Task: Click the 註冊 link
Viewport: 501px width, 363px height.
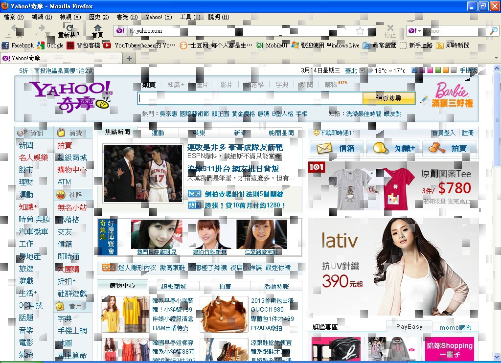Action: (468, 133)
